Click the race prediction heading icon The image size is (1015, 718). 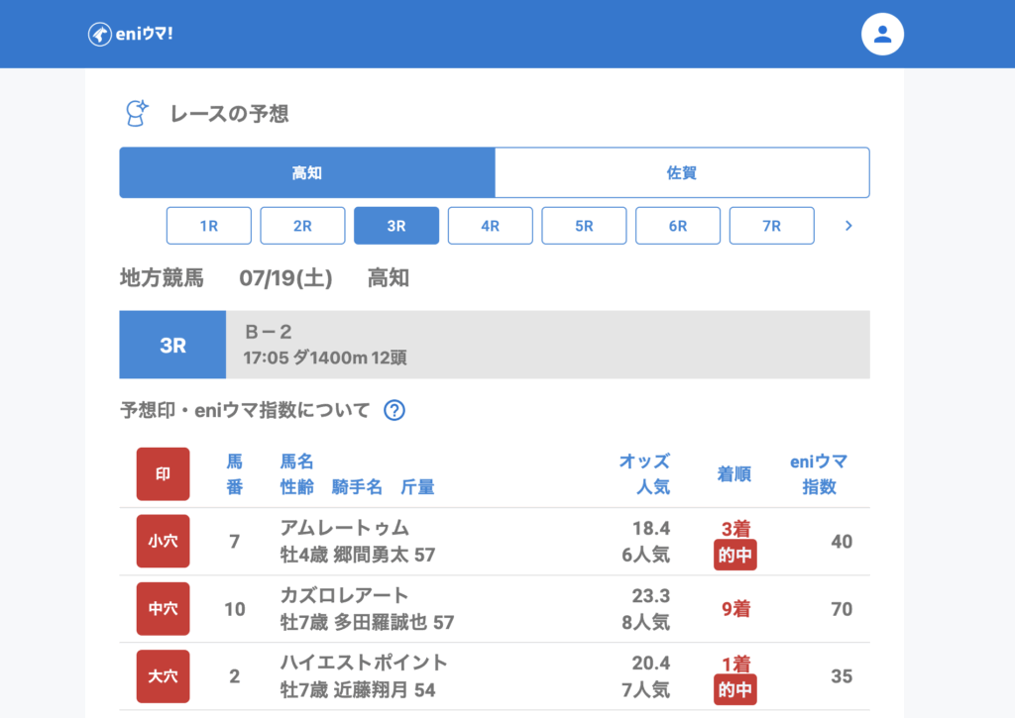pyautogui.click(x=136, y=114)
